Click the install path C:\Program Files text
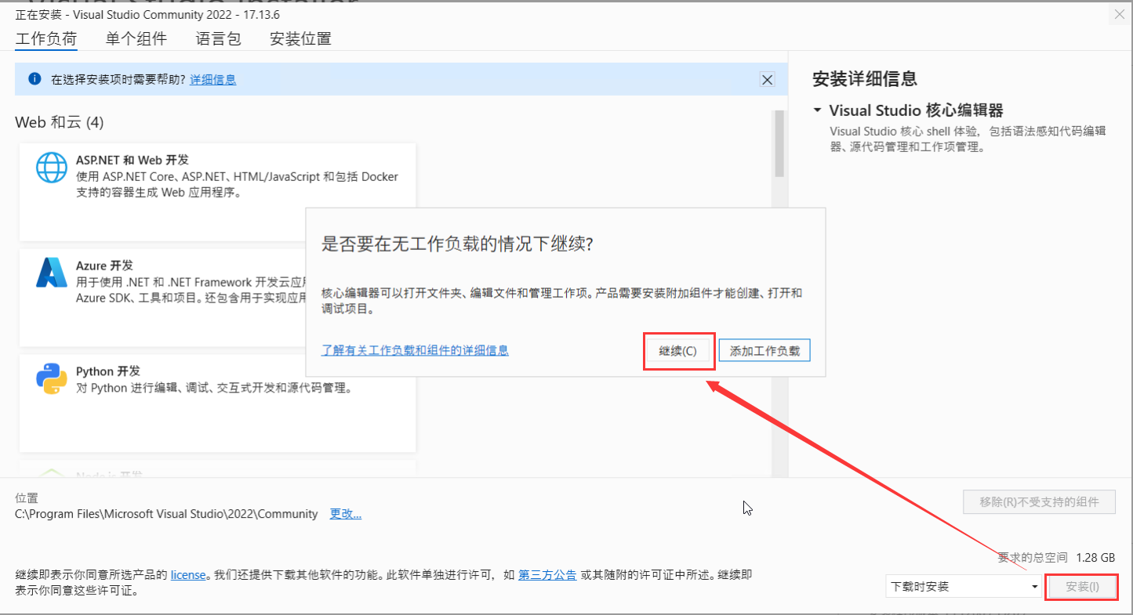 point(166,514)
